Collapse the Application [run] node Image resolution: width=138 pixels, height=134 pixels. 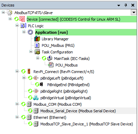click(x=24, y=32)
